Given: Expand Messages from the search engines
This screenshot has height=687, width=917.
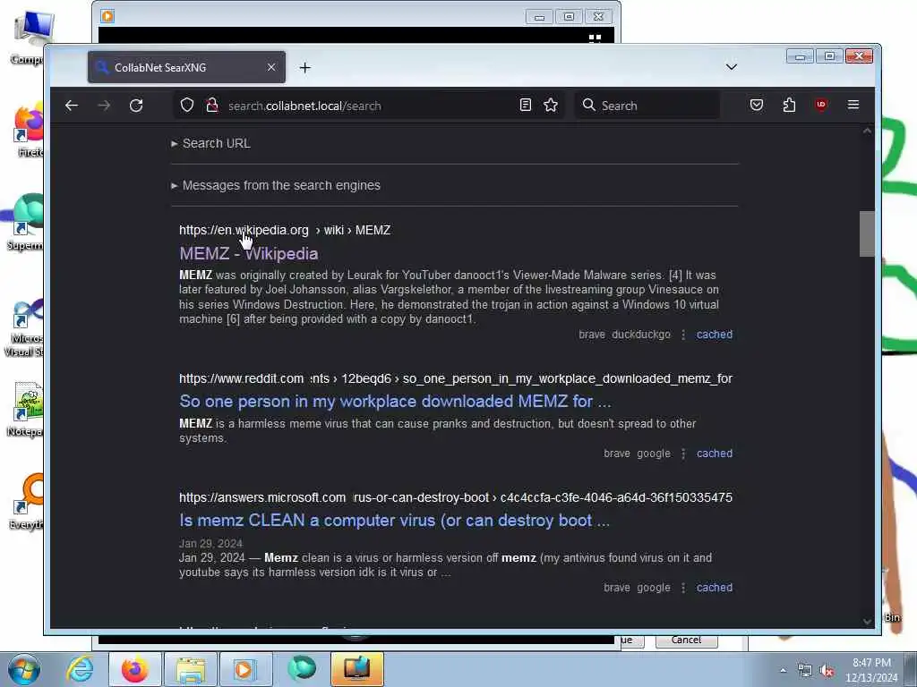Looking at the screenshot, I should coord(276,185).
